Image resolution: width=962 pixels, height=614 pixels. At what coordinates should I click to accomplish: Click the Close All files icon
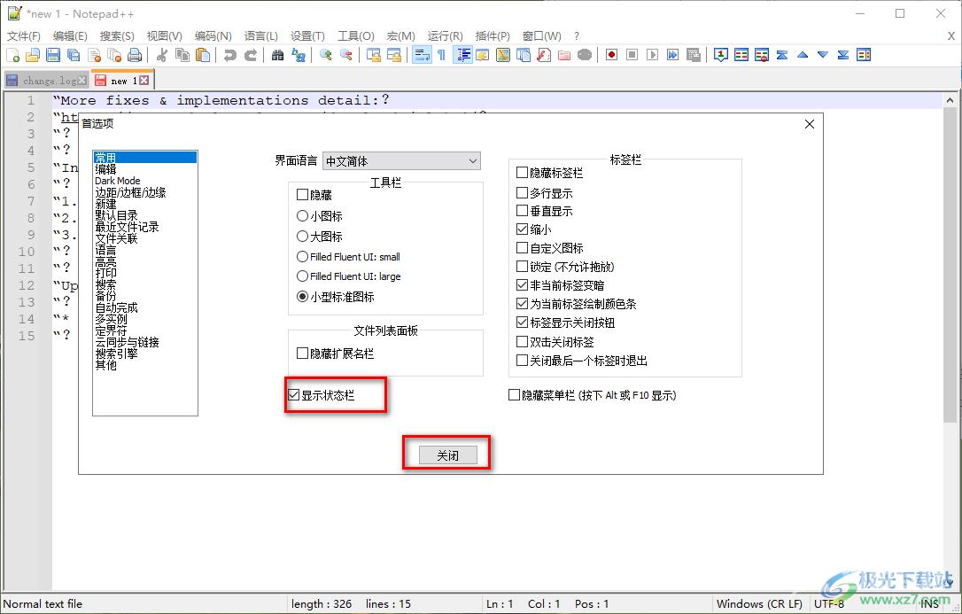pos(115,55)
